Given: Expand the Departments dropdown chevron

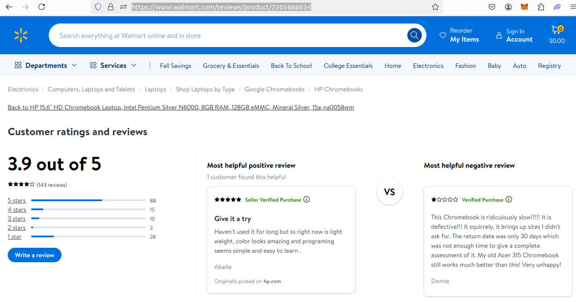Looking at the screenshot, I should coord(74,65).
